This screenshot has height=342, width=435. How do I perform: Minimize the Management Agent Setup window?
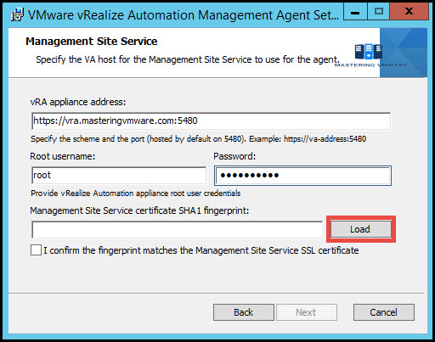click(x=355, y=12)
